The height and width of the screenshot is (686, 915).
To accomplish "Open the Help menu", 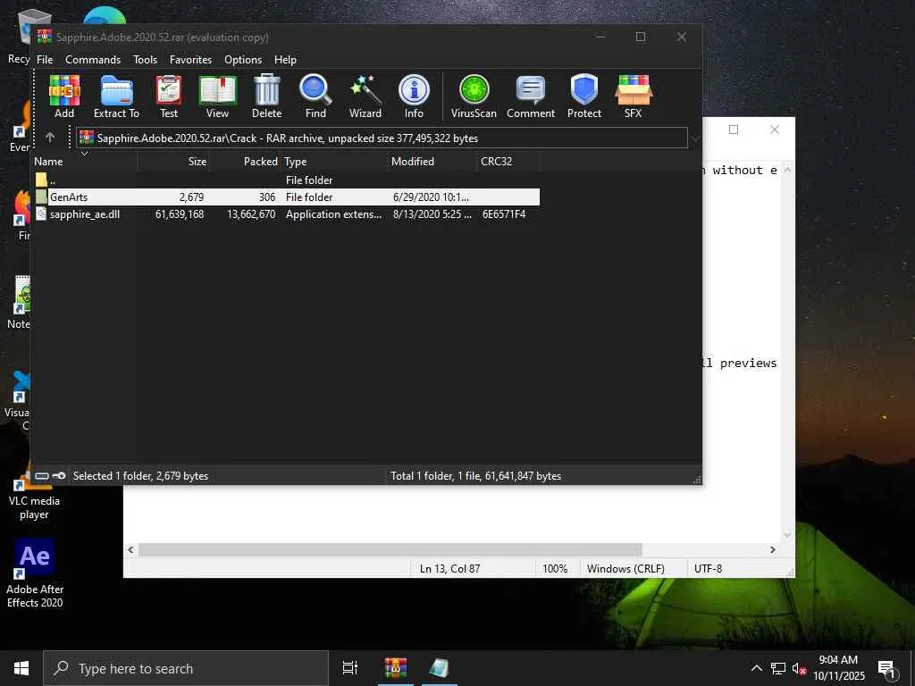I will tap(285, 60).
